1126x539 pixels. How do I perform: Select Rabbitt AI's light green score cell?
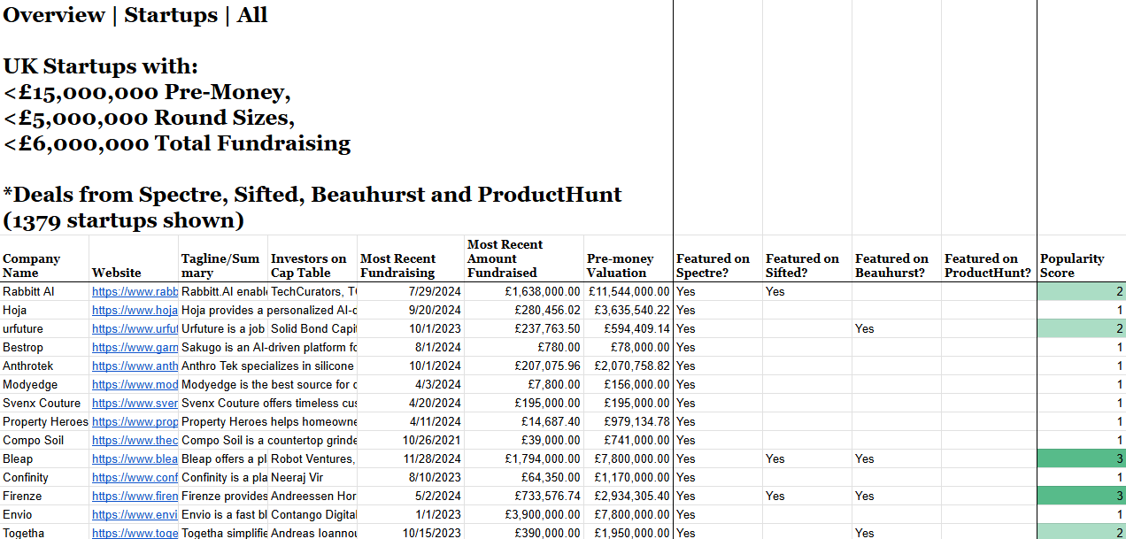(1082, 291)
